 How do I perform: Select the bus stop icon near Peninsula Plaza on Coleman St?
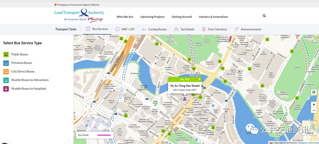click(x=267, y=40)
